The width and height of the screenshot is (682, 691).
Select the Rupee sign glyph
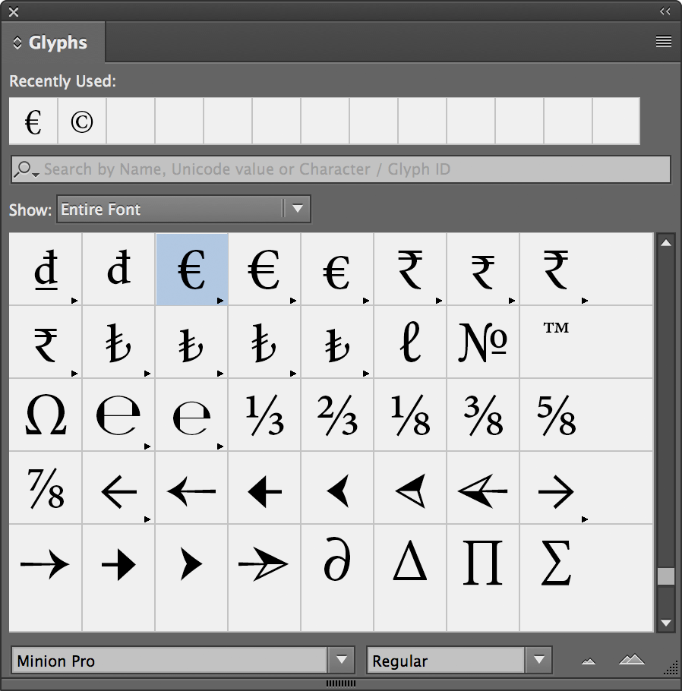click(410, 270)
